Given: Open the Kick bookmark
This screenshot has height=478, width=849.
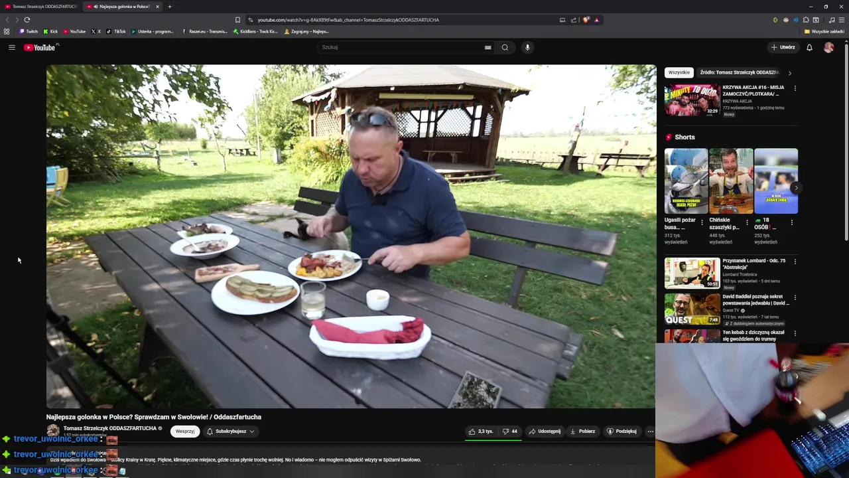Looking at the screenshot, I should coord(50,31).
